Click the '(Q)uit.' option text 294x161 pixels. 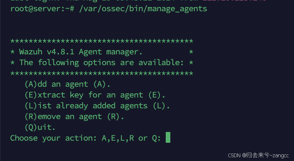coord(40,127)
